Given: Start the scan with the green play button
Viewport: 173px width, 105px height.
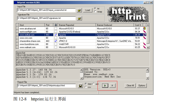Looking at the screenshot, I should pos(105,86).
